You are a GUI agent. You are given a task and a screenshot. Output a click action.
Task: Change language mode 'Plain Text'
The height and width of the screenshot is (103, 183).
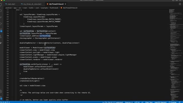tap(149, 102)
